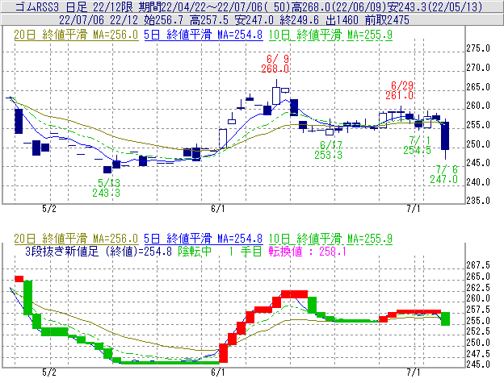Click the 前取2475 value in the header
This screenshot has height=383, width=504.
(x=388, y=20)
